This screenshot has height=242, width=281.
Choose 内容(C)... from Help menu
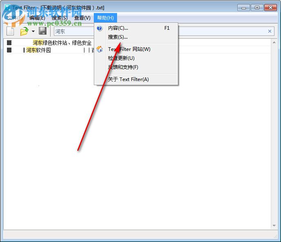pyautogui.click(x=136, y=28)
